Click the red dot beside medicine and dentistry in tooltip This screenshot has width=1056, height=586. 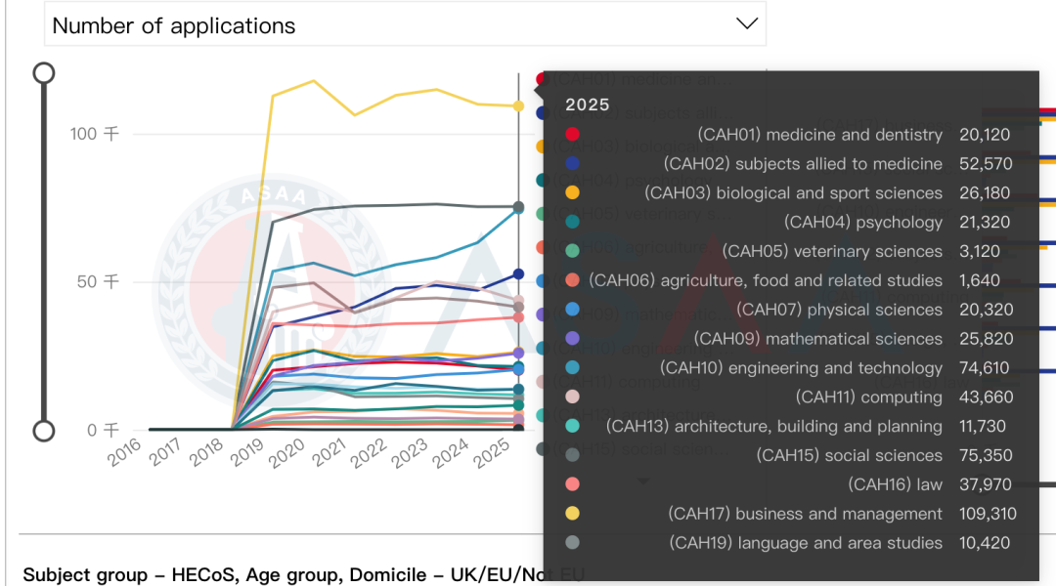572,135
